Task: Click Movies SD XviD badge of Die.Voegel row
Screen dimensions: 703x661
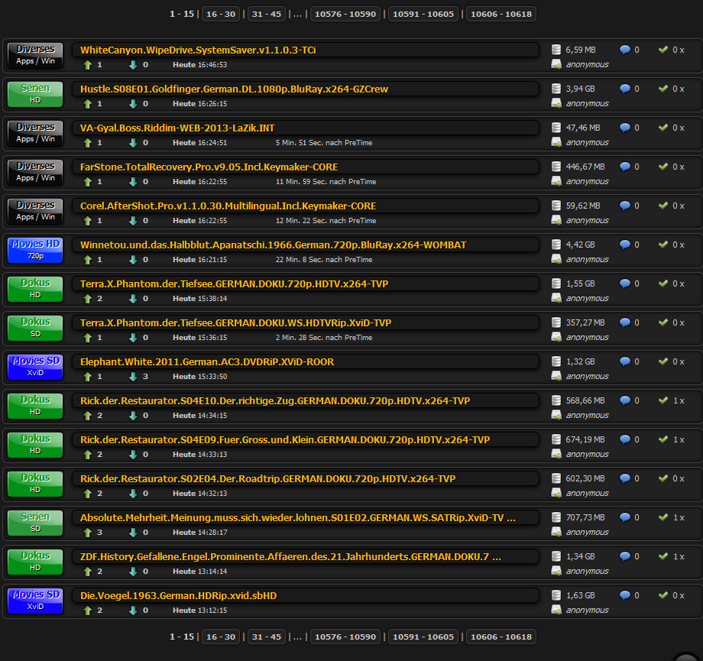Action: click(x=35, y=601)
